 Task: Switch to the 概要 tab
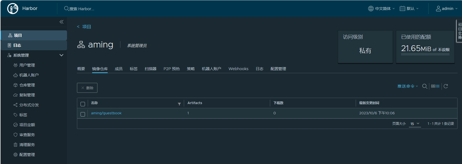(x=81, y=69)
